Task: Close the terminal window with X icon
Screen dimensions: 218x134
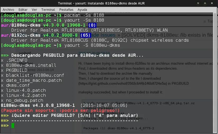Action: tap(212, 3)
